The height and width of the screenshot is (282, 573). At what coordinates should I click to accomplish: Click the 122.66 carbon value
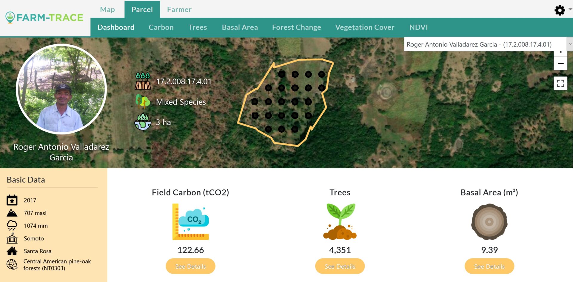point(190,250)
